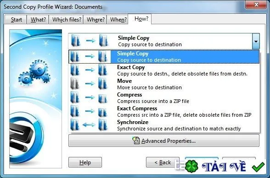
Task: Switch to the What? tab
Action: click(x=38, y=20)
